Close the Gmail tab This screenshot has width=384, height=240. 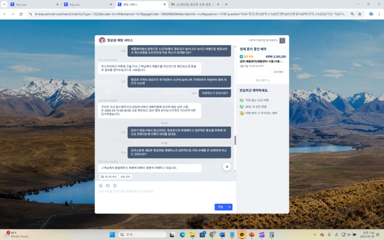(x=218, y=4)
